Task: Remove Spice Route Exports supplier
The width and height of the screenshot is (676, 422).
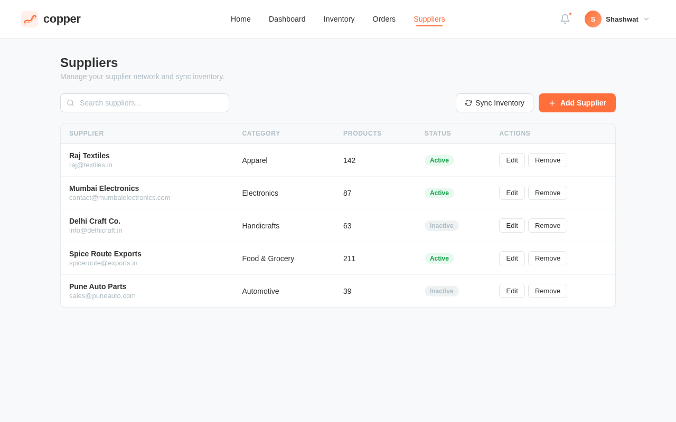Action: tap(547, 258)
